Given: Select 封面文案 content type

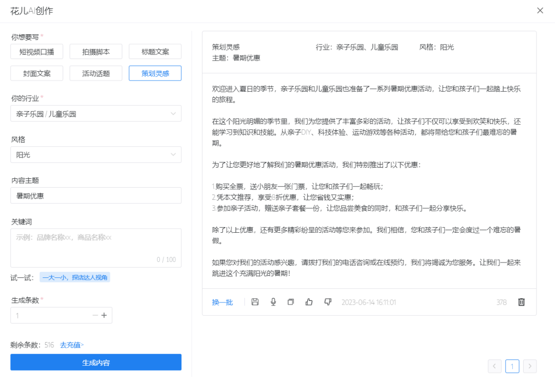Looking at the screenshot, I should 37,73.
